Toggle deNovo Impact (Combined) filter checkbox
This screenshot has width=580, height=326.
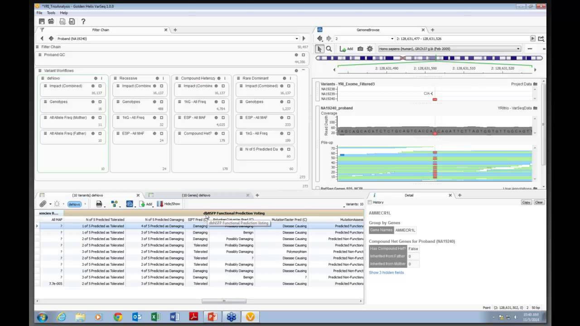(x=100, y=86)
